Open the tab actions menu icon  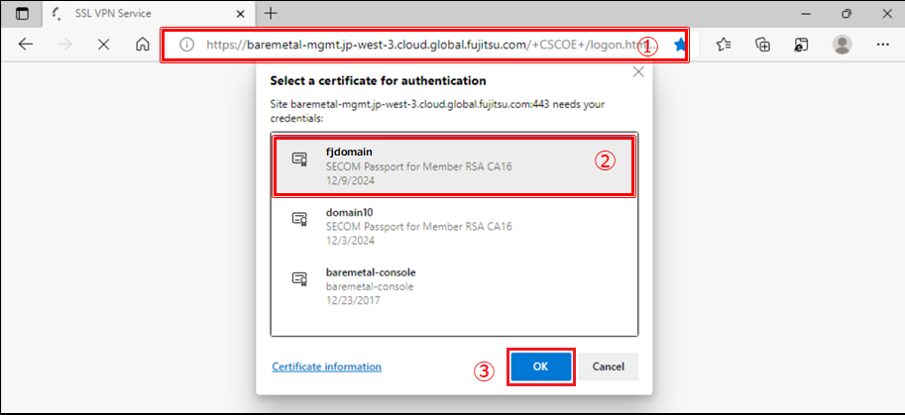point(22,14)
